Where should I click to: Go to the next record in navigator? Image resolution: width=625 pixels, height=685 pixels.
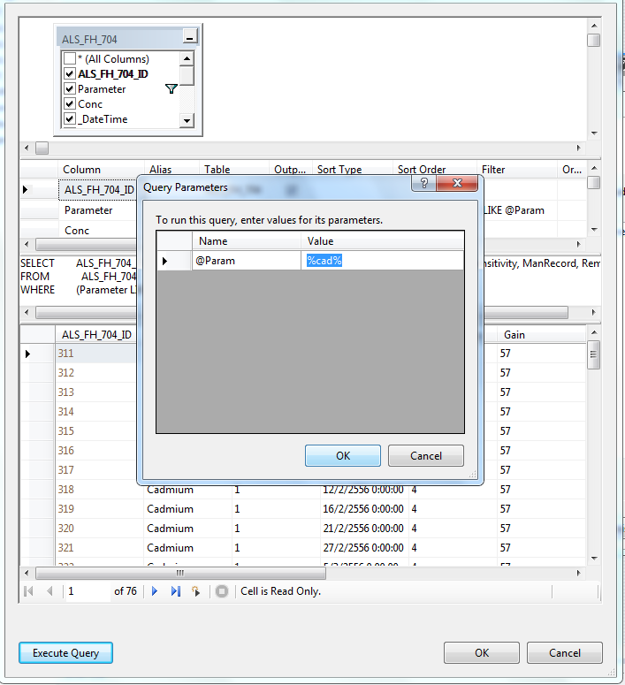click(x=155, y=591)
